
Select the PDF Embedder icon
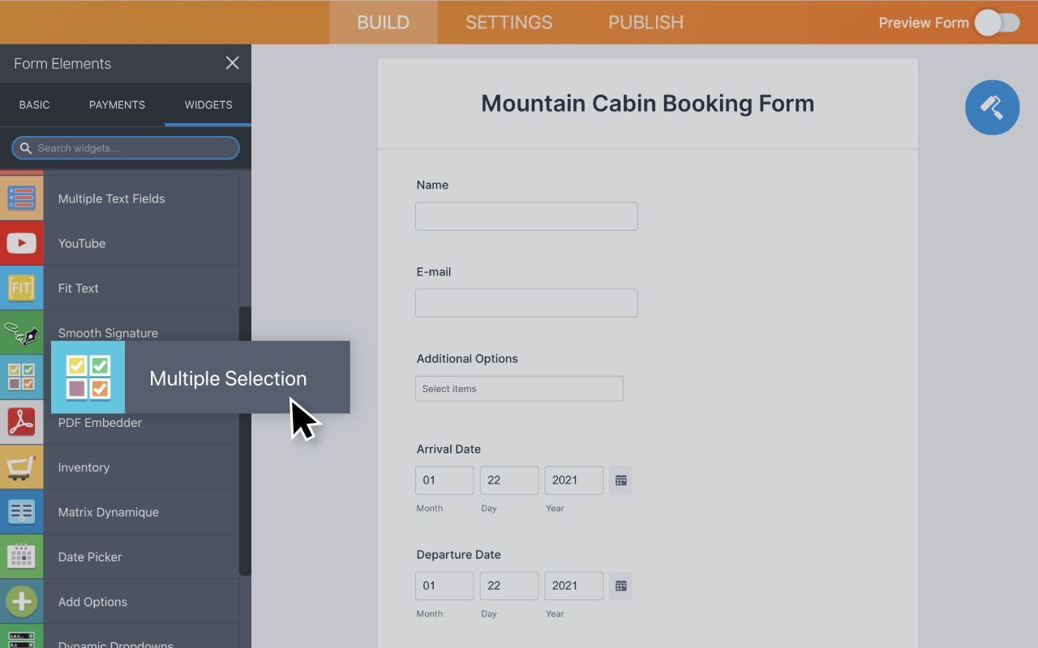(x=22, y=422)
